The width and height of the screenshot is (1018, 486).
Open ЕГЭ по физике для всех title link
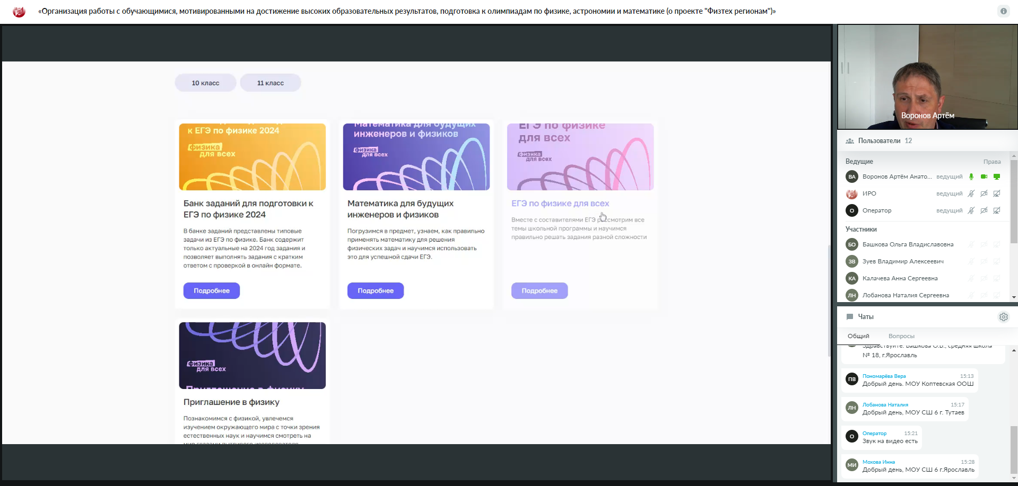coord(560,204)
